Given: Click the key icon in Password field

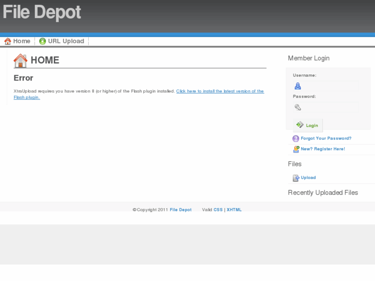Looking at the screenshot, I should coord(298,107).
